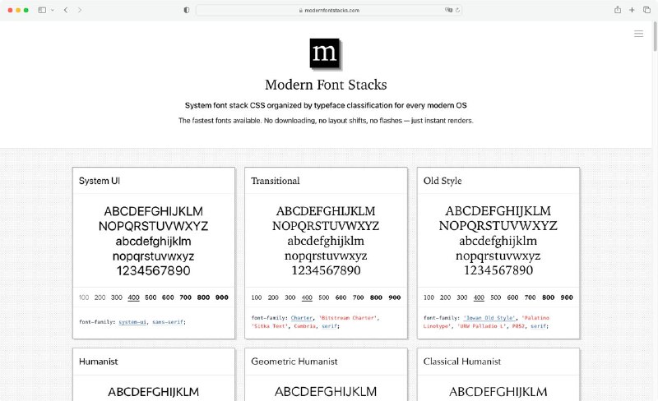Screen dimensions: 658x401
Task: Select weight 700 in System UI card
Action: [186, 297]
